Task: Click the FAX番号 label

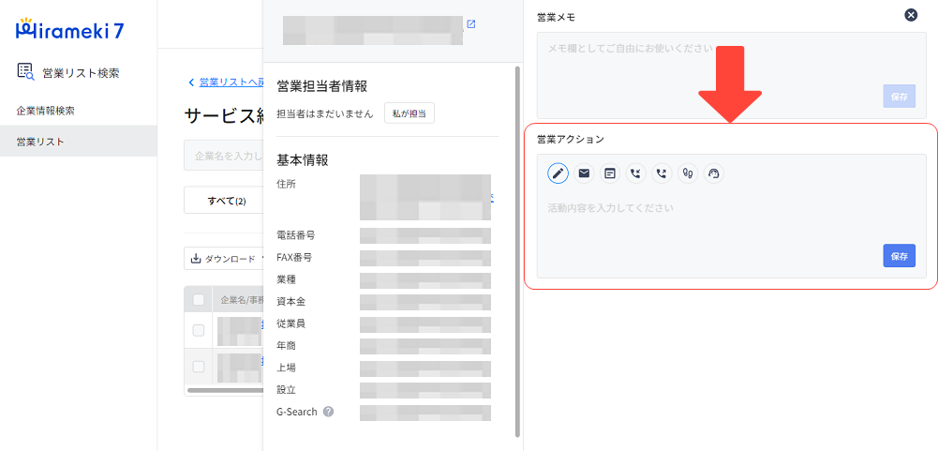Action: coord(294,258)
